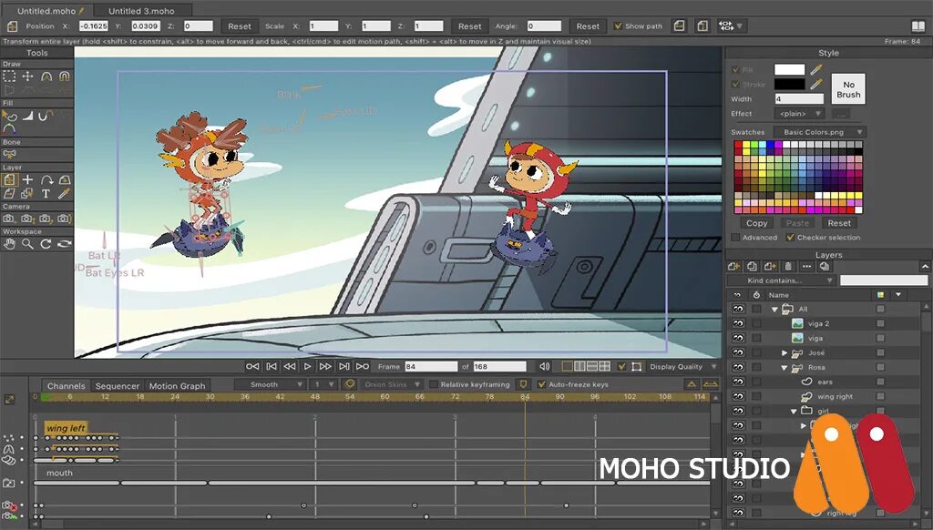This screenshot has height=530, width=933.
Task: Select the Magnify zoom workspace tool
Action: coord(27,244)
